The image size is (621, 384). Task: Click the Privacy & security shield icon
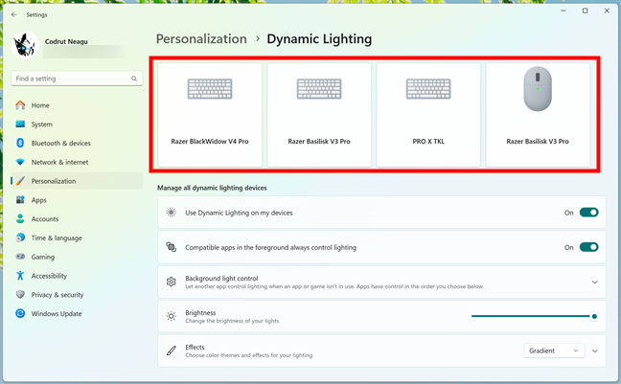[x=20, y=295]
